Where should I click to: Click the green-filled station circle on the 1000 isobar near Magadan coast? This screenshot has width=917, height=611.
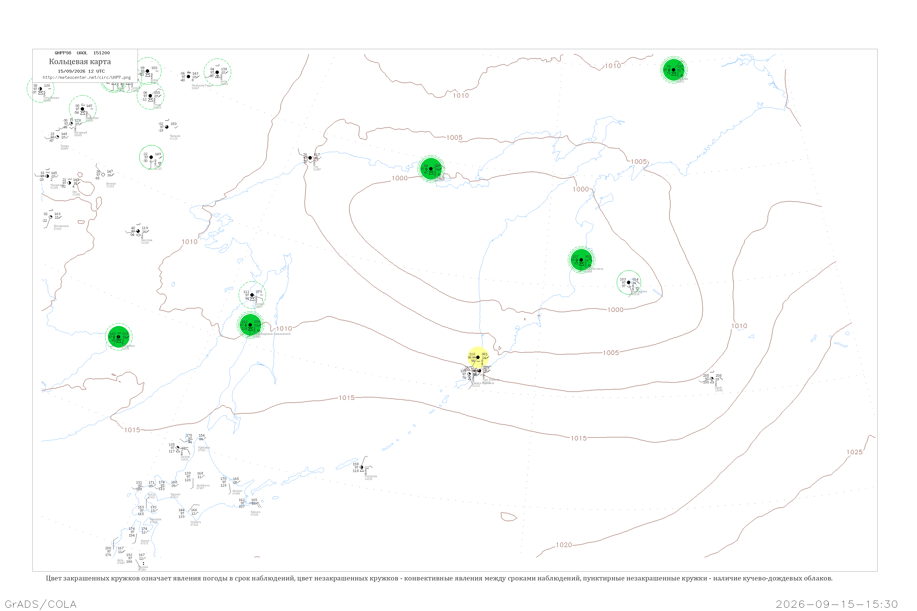coord(431,169)
